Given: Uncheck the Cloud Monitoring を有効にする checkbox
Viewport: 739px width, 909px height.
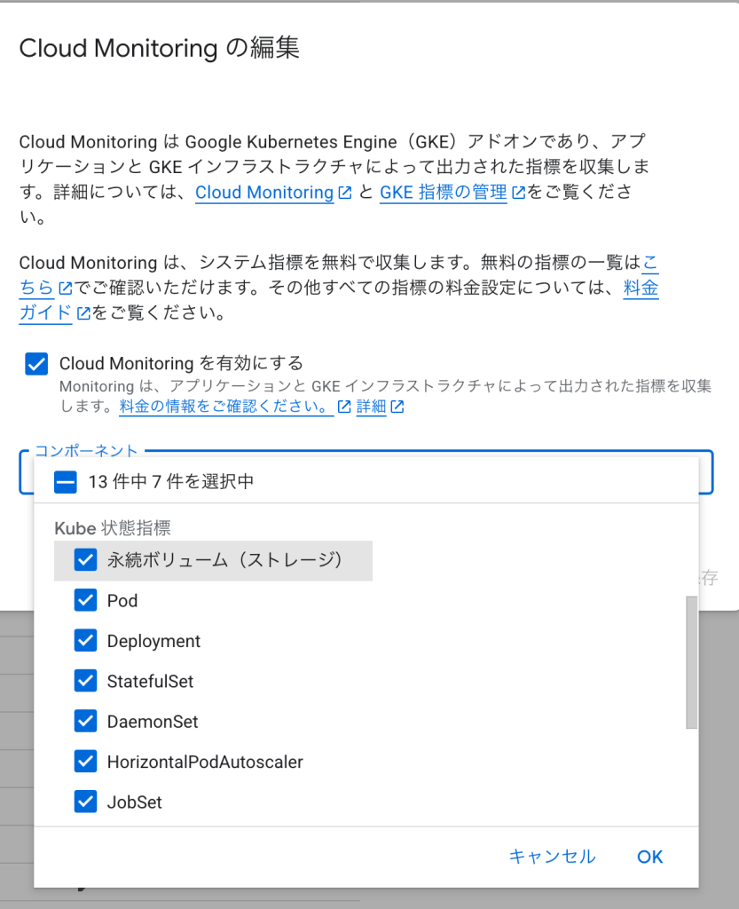Looking at the screenshot, I should (x=36, y=365).
